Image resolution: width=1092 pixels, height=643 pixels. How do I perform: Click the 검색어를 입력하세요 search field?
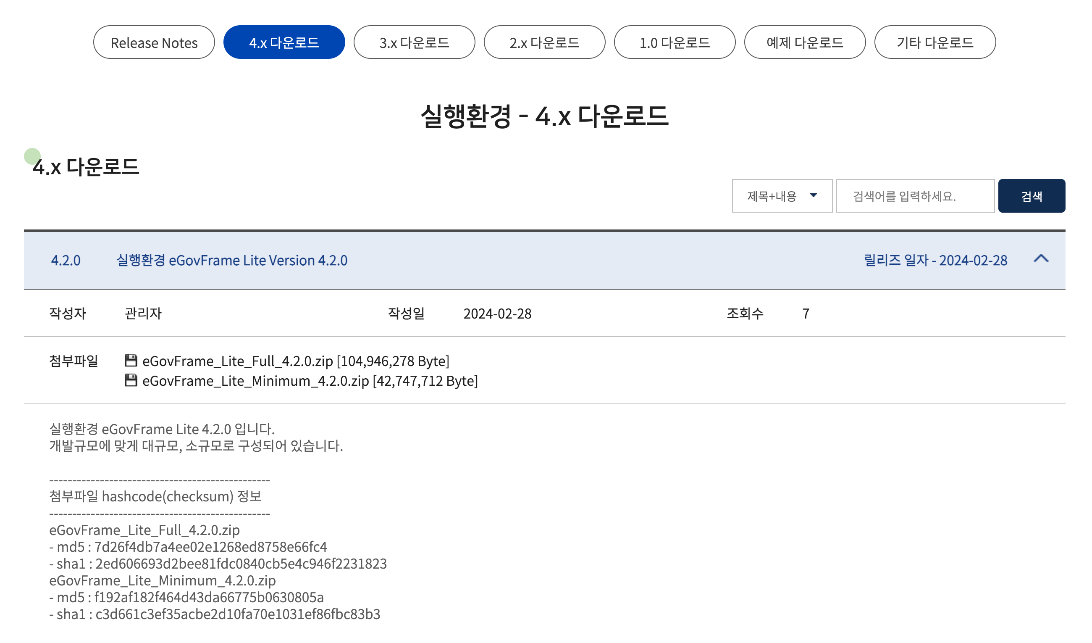pos(915,196)
